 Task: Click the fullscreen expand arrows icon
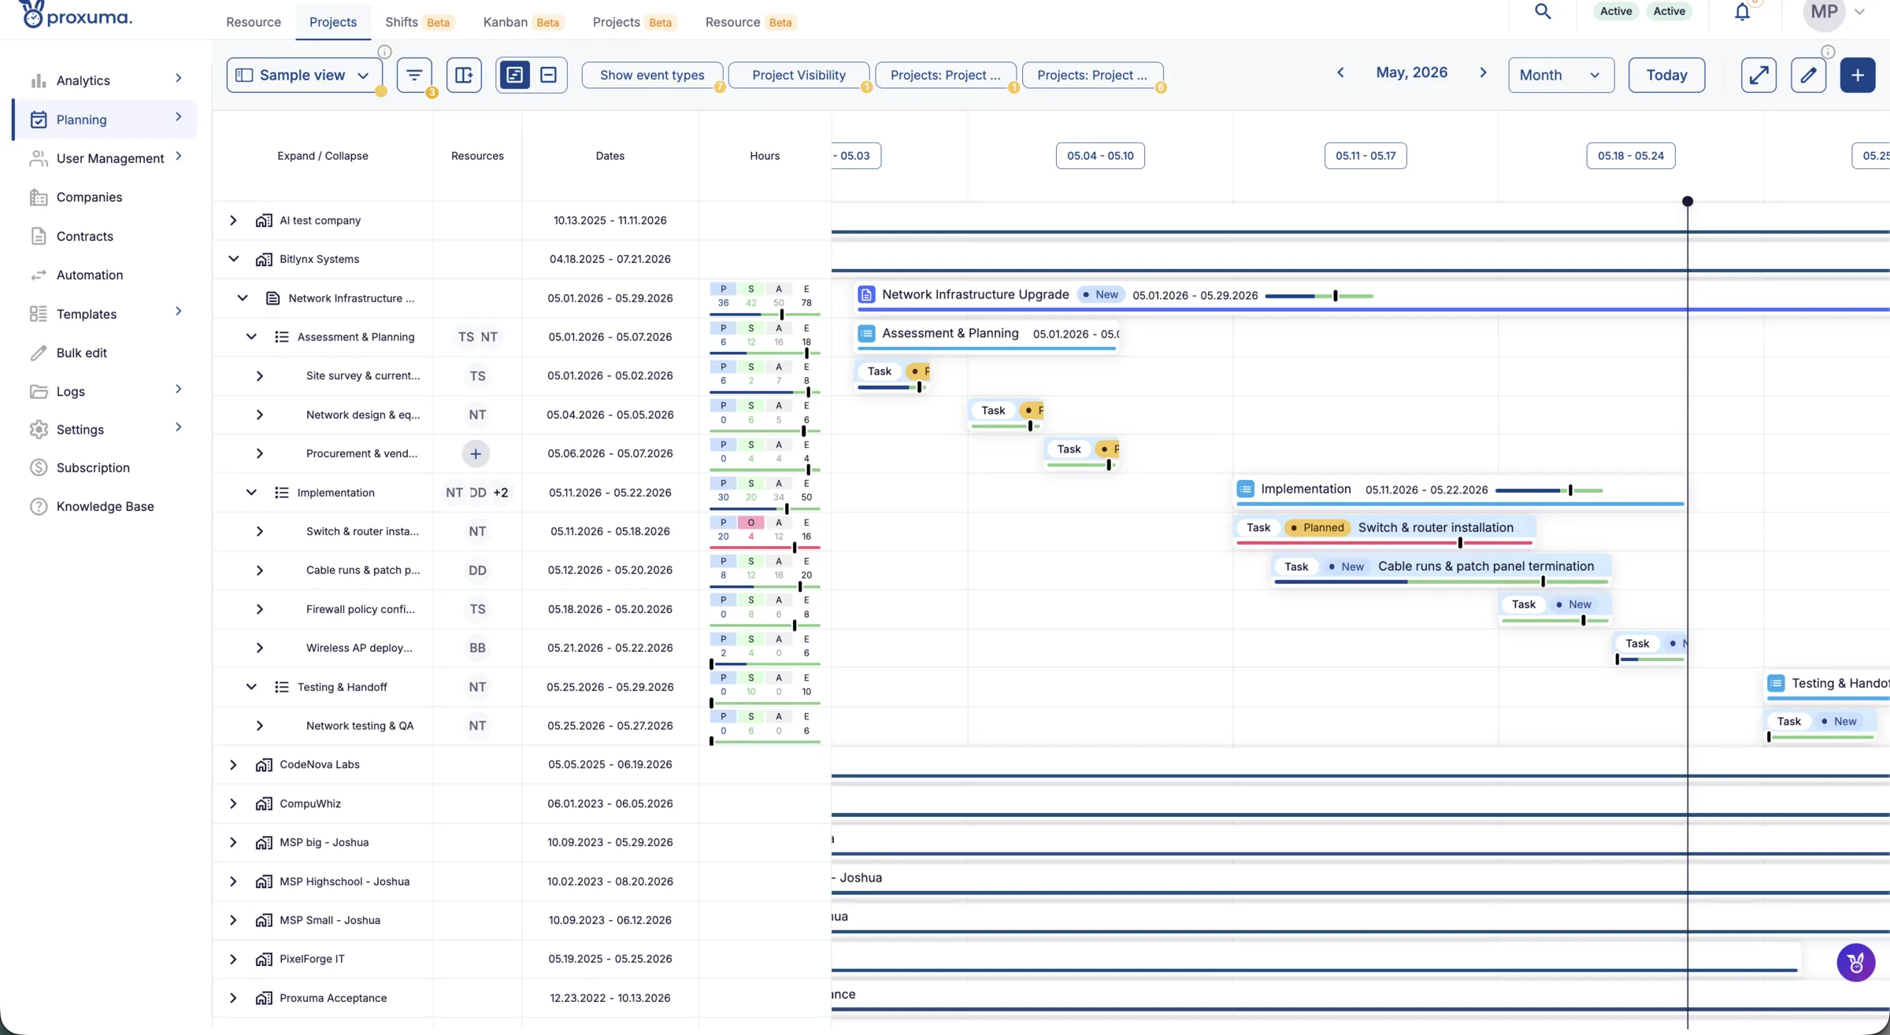pyautogui.click(x=1758, y=75)
